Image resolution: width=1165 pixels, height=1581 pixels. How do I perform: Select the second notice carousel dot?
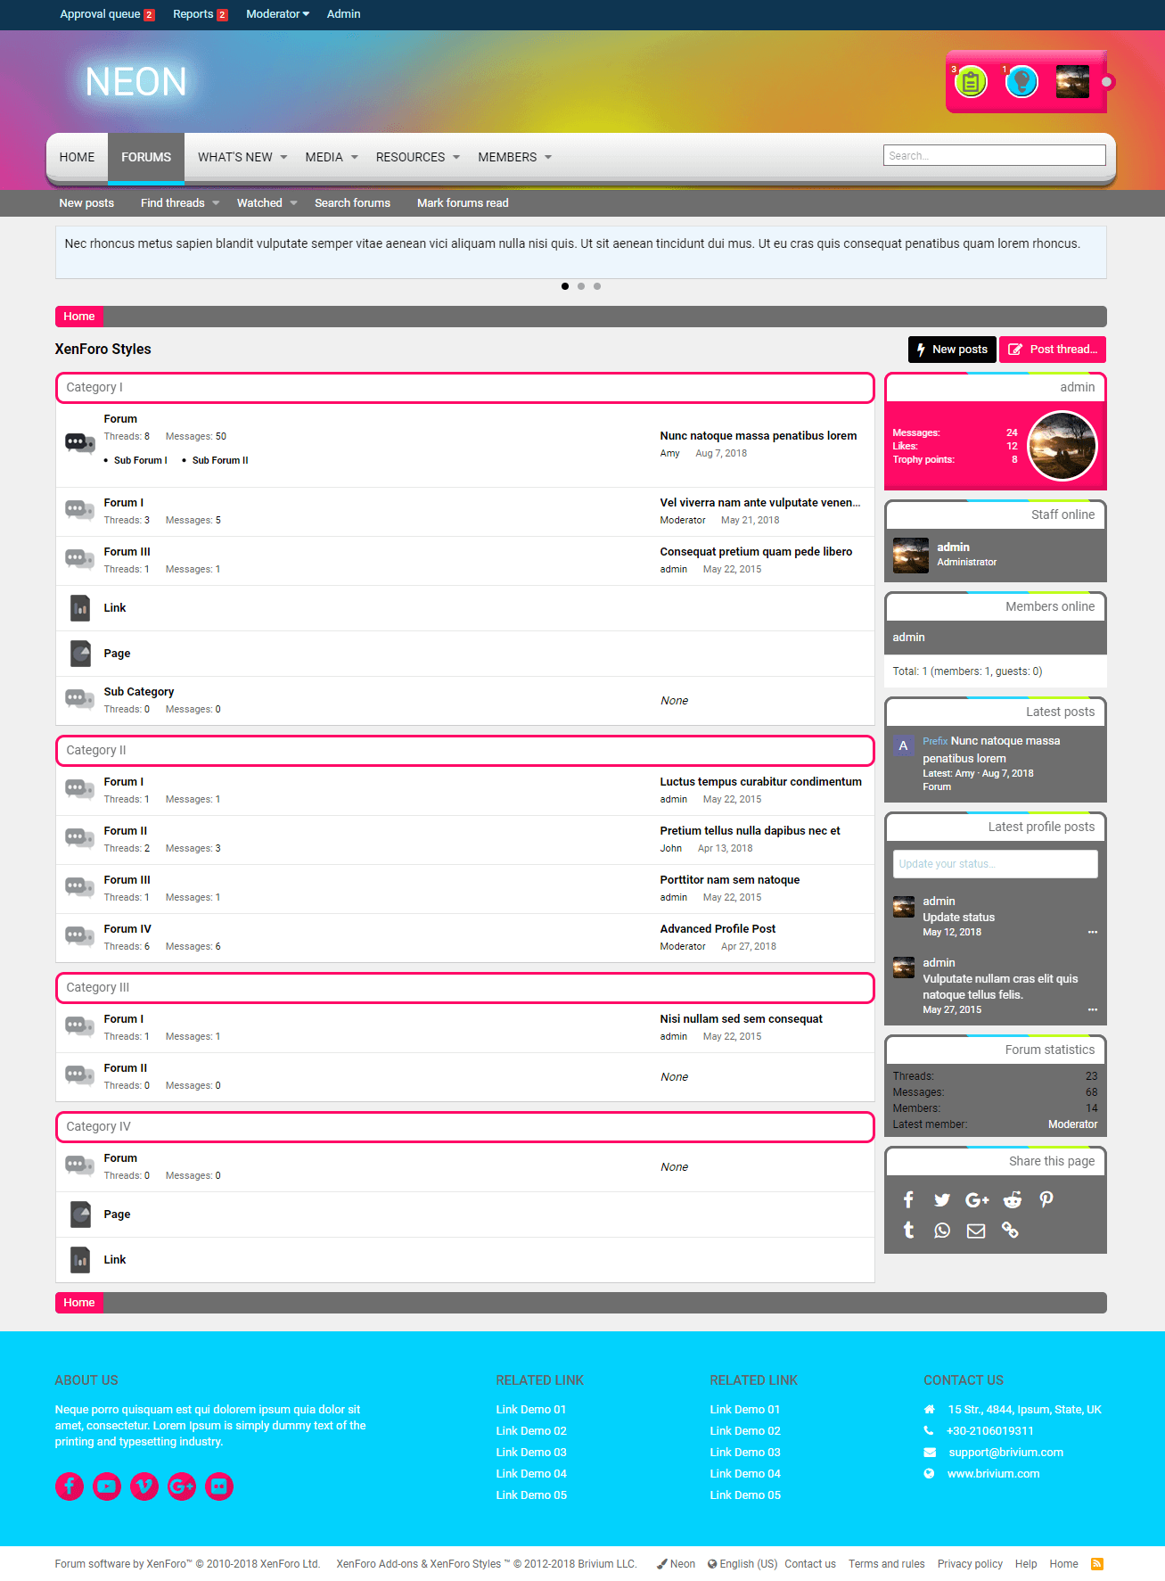(581, 286)
